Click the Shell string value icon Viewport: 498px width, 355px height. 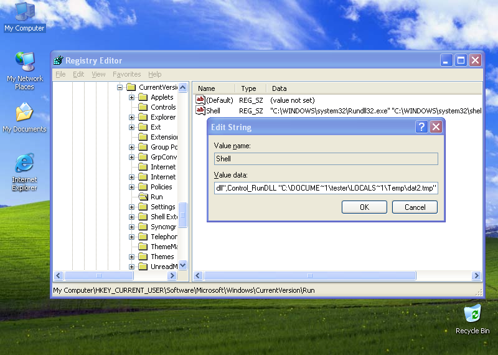tap(200, 111)
